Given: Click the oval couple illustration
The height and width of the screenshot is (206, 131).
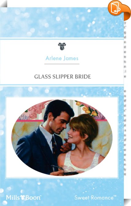Looking at the screenshot, I should click(x=62, y=137).
